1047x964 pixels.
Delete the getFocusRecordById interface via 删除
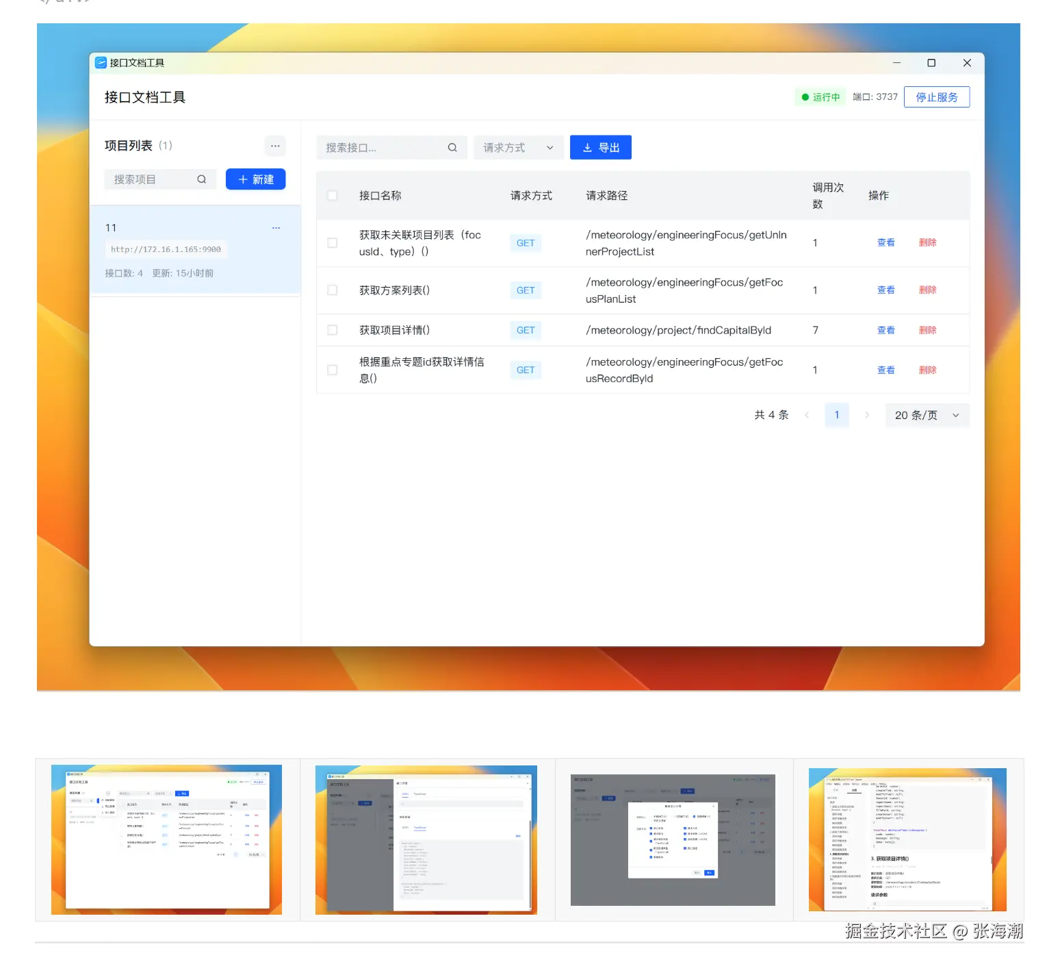928,370
